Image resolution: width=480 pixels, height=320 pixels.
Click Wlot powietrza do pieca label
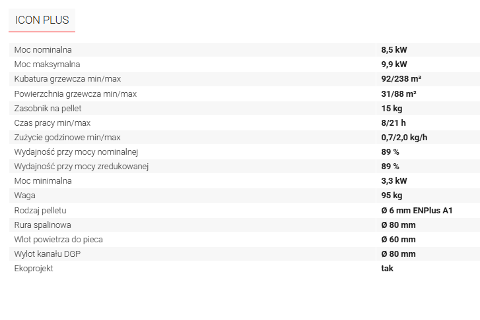tap(59, 240)
